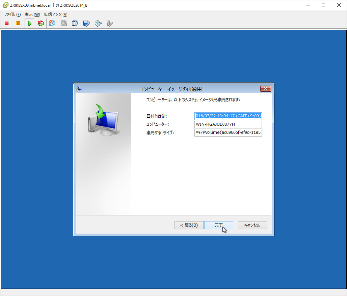347x296 pixels.
Task: Click the 戻る back button
Action: click(189, 225)
